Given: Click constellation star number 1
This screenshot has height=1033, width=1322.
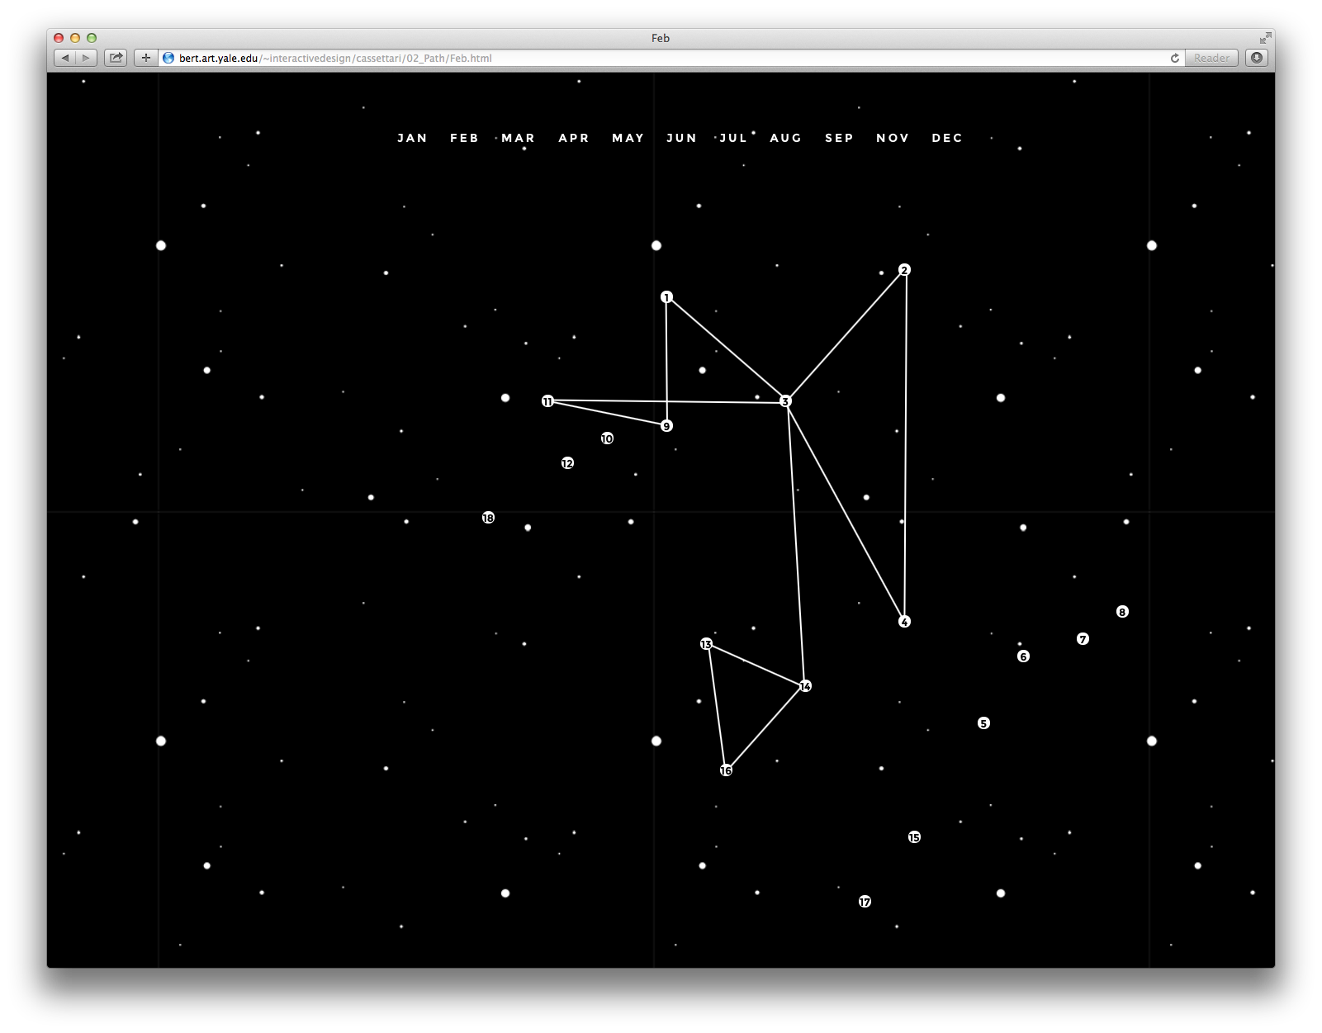Looking at the screenshot, I should [666, 297].
